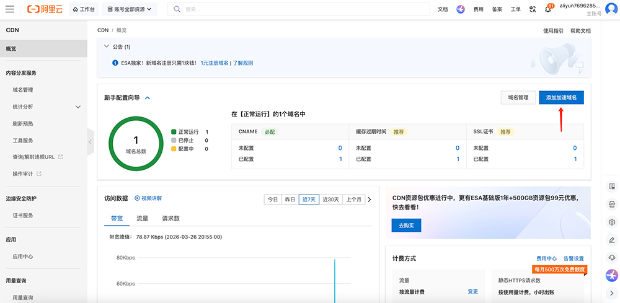The height and width of the screenshot is (303, 620).
Task: Click the language translation icon
Action: pyautogui.click(x=532, y=9)
